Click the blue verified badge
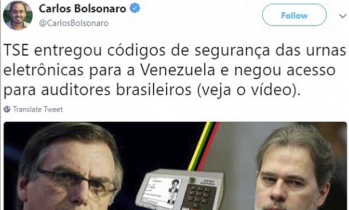Image resolution: width=349 pixels, height=210 pixels. click(135, 8)
